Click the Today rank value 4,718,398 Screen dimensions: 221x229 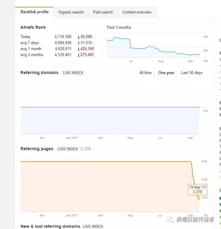63,37
